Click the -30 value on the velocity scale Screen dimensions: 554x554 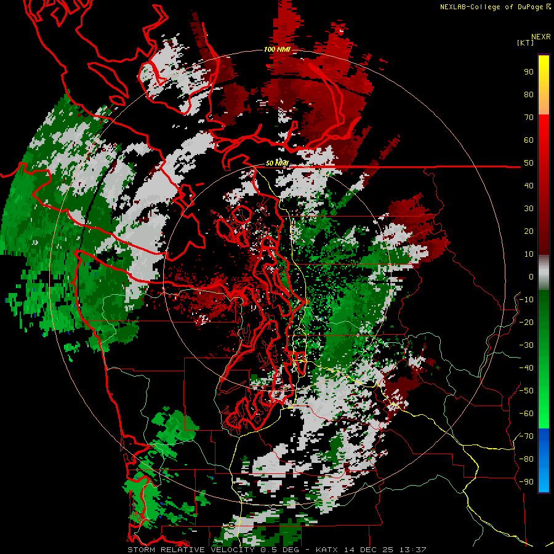[x=526, y=345]
